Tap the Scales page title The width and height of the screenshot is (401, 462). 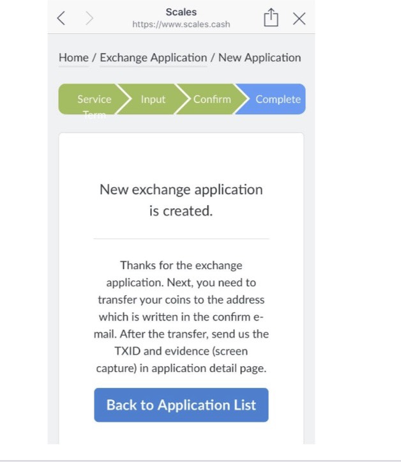point(181,12)
